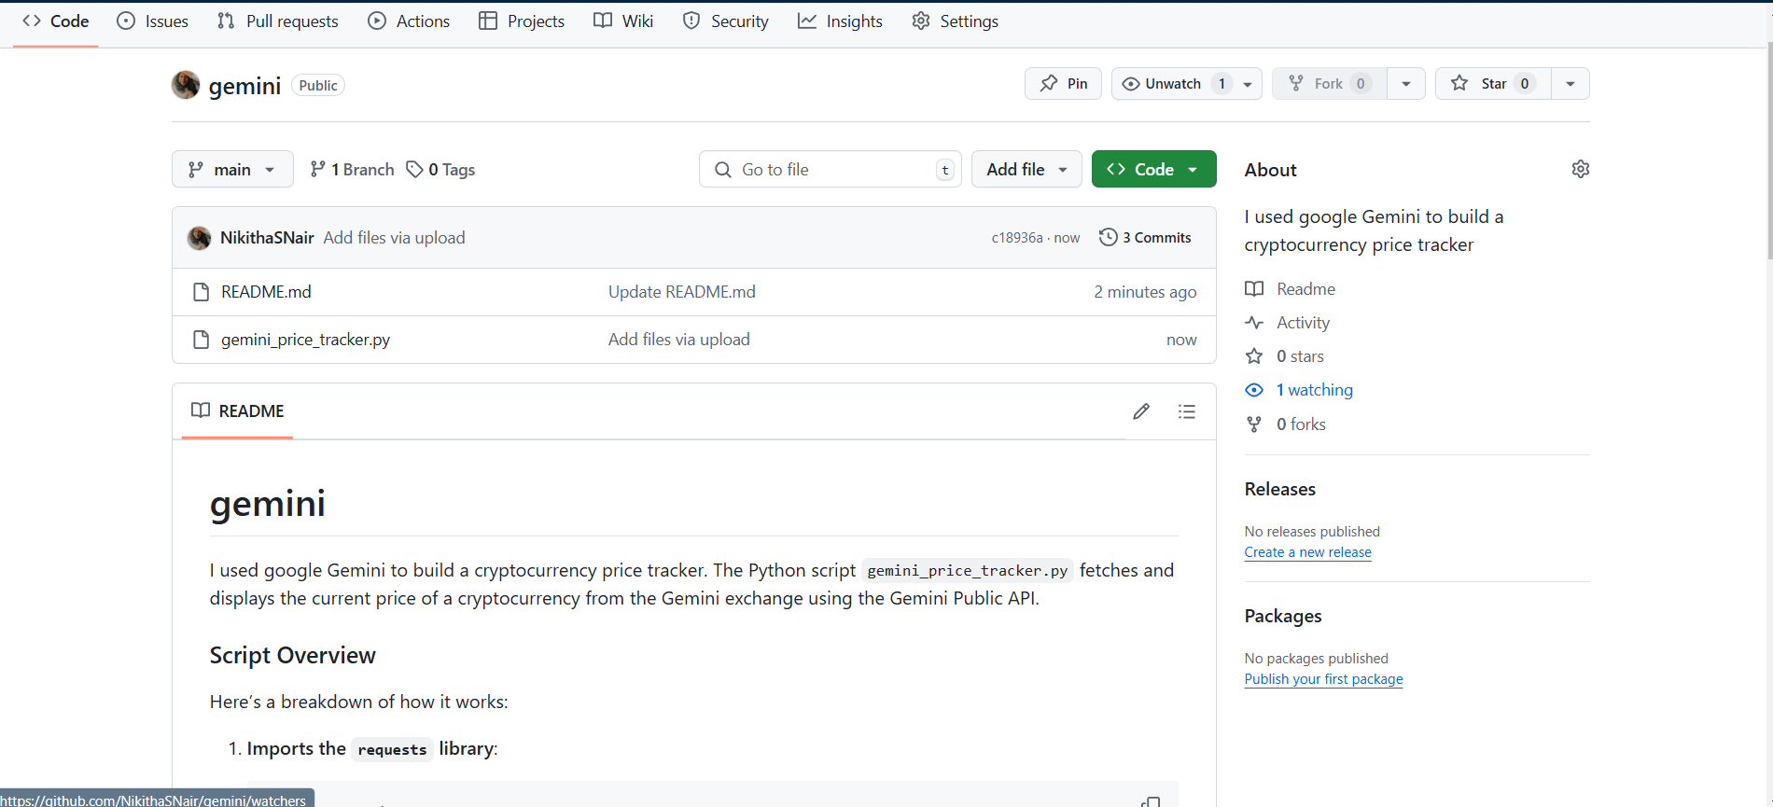Open the Code tab
Screen dimensions: 1773x807
[x=56, y=21]
